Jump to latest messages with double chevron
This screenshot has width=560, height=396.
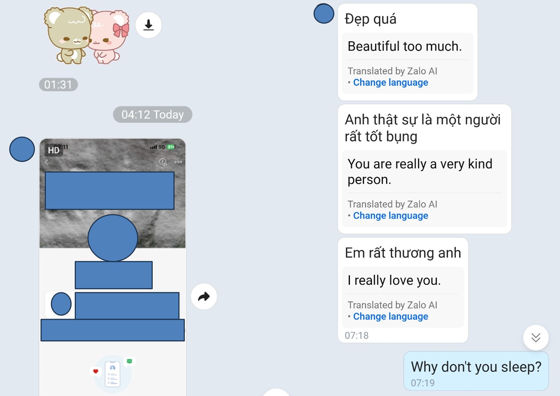coord(536,337)
